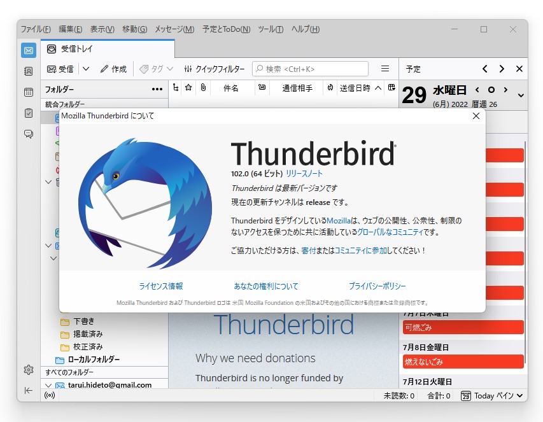Open the column picker dropdown in message list
Viewport: 543px width, 422px height.
(391, 88)
